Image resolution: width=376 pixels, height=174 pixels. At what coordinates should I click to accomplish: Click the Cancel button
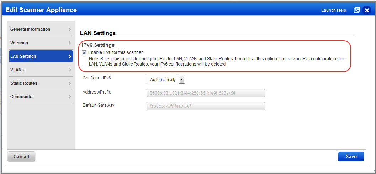pyautogui.click(x=21, y=157)
